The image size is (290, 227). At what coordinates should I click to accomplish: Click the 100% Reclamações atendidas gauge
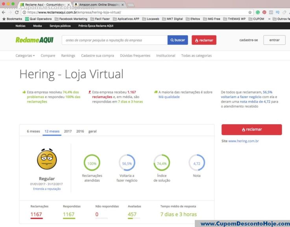92,162
